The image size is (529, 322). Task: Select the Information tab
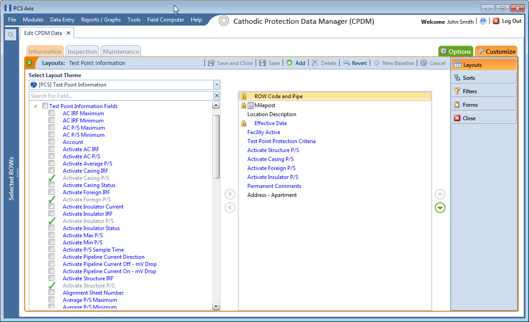click(45, 51)
